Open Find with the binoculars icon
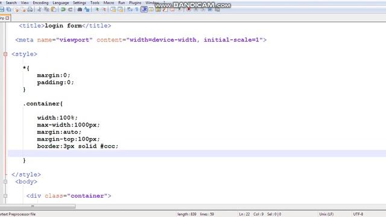386x217 pixels. [80, 10]
